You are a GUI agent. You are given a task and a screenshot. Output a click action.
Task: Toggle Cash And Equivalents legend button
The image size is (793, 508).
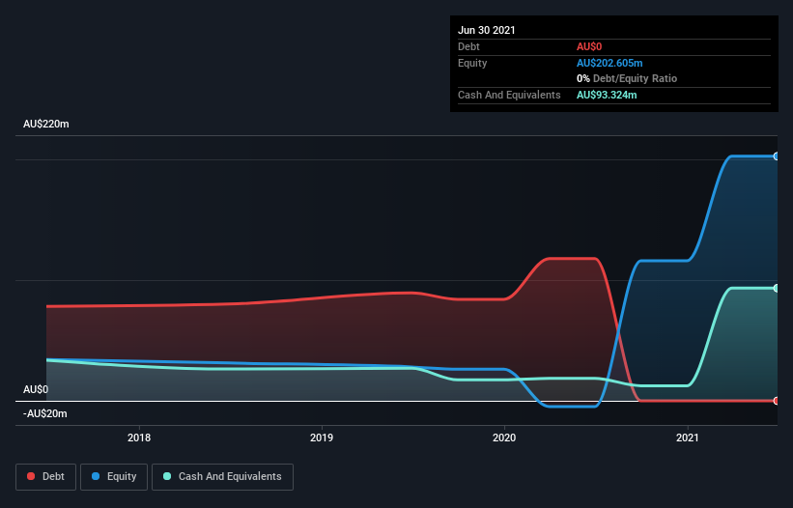tap(222, 477)
